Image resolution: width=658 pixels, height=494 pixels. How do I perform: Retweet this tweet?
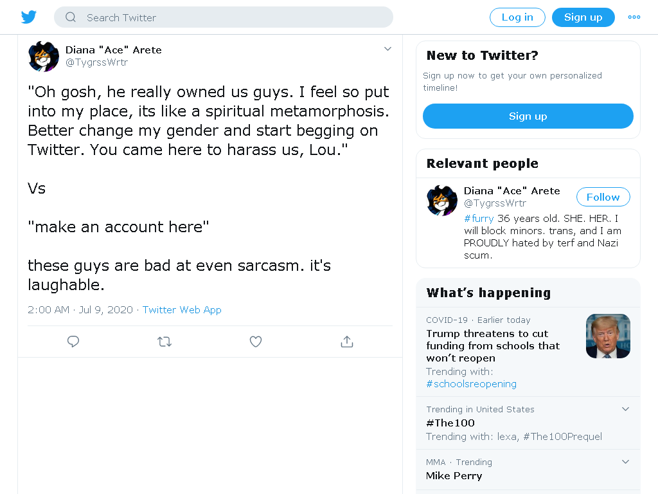click(164, 342)
